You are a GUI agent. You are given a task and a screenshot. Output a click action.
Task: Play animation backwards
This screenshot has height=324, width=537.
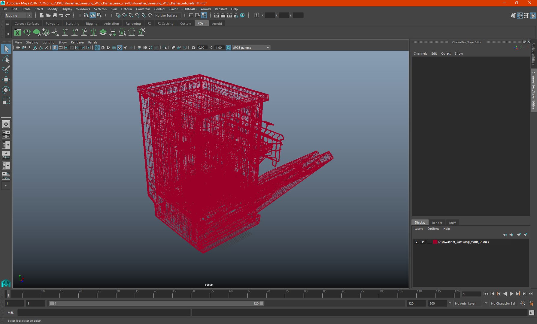(x=505, y=294)
